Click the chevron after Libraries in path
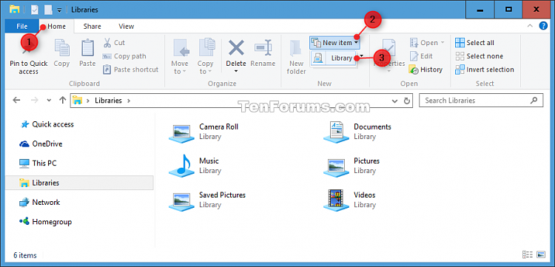The width and height of the screenshot is (555, 267). click(129, 101)
